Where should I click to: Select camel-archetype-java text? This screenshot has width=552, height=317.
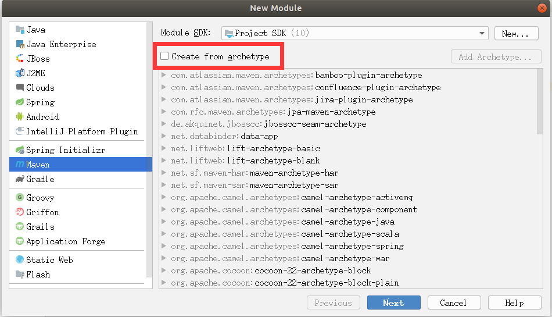(348, 222)
